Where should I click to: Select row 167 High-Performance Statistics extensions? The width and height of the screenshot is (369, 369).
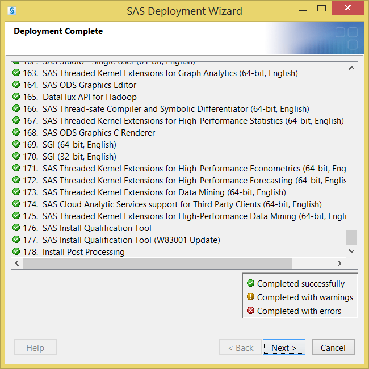179,121
